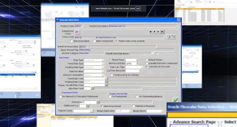The image size is (237, 127).
Task: Click Basis Amount Tag field PRINCIPAL
Action: [x=94, y=50]
